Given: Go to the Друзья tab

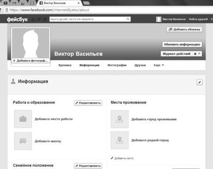Looking at the screenshot, I should click(x=140, y=65).
